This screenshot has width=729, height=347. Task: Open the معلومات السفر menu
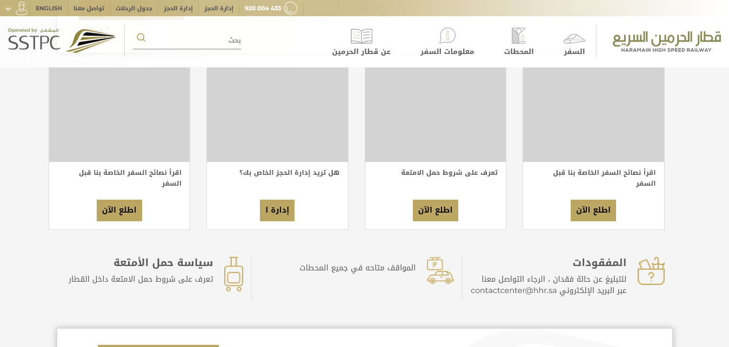pos(447,52)
